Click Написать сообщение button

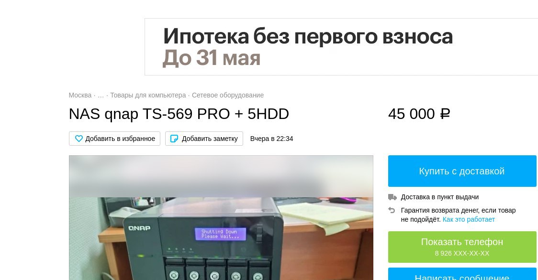[462, 274]
